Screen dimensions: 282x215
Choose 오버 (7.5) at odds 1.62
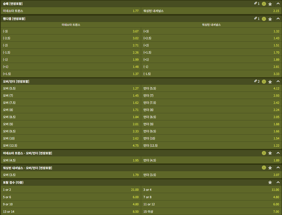point(71,103)
